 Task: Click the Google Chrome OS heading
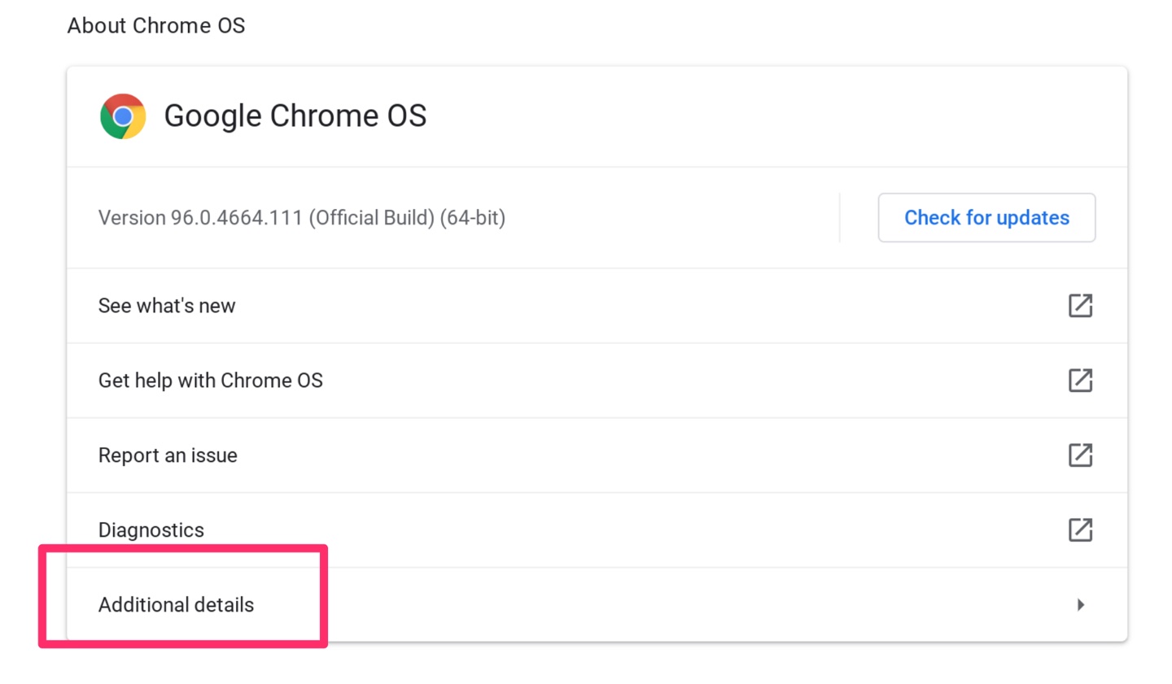[x=295, y=116]
